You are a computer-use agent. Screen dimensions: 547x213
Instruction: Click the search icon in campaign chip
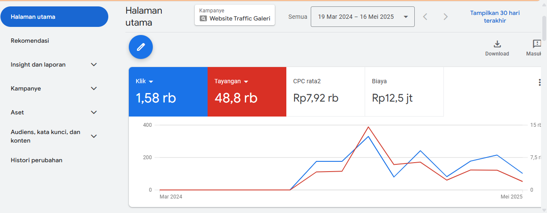click(x=203, y=19)
